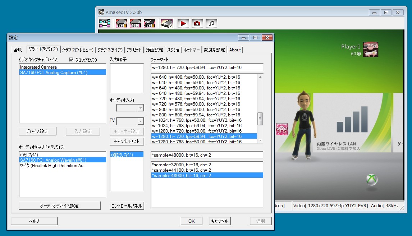This screenshot has width=412, height=236.
Task: Select format w=720, h=576, fps=50.00
Action: 204,104
